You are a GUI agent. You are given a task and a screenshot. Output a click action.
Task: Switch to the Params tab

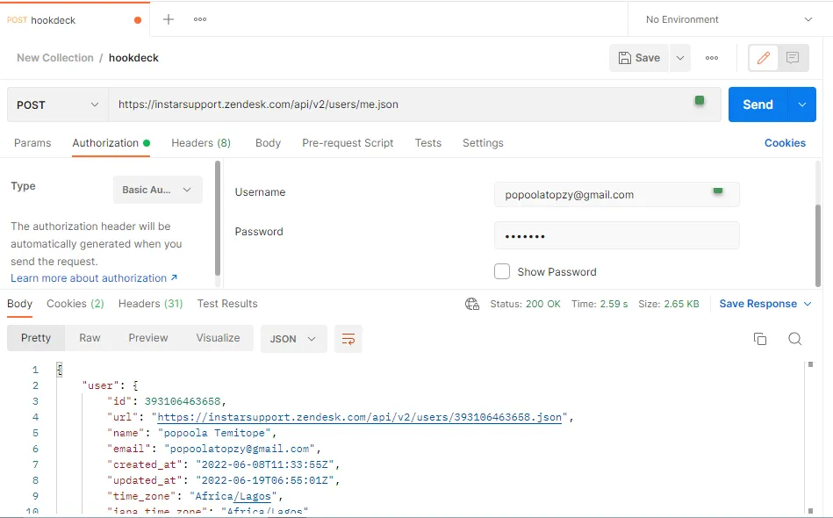pyautogui.click(x=32, y=143)
